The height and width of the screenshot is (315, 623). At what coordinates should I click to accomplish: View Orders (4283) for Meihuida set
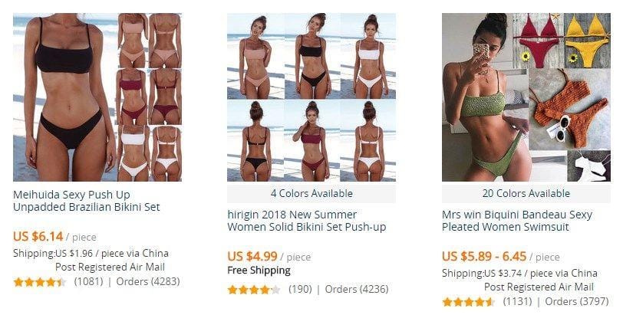(148, 282)
